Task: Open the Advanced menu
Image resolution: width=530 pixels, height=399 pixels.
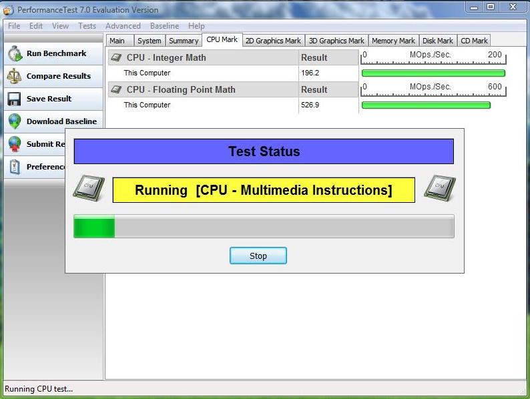Action: pos(123,26)
